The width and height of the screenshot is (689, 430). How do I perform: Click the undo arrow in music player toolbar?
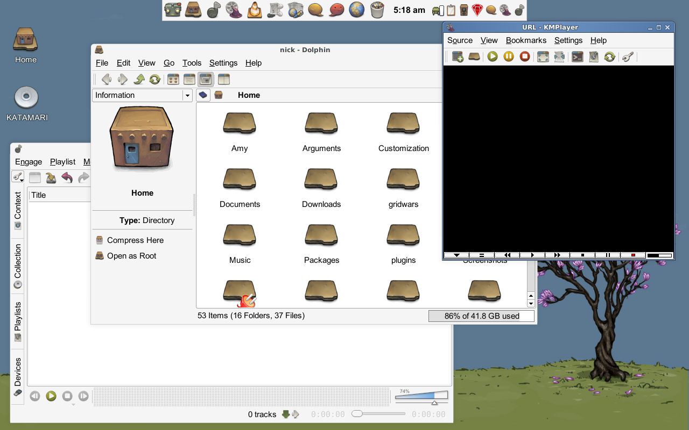point(67,177)
